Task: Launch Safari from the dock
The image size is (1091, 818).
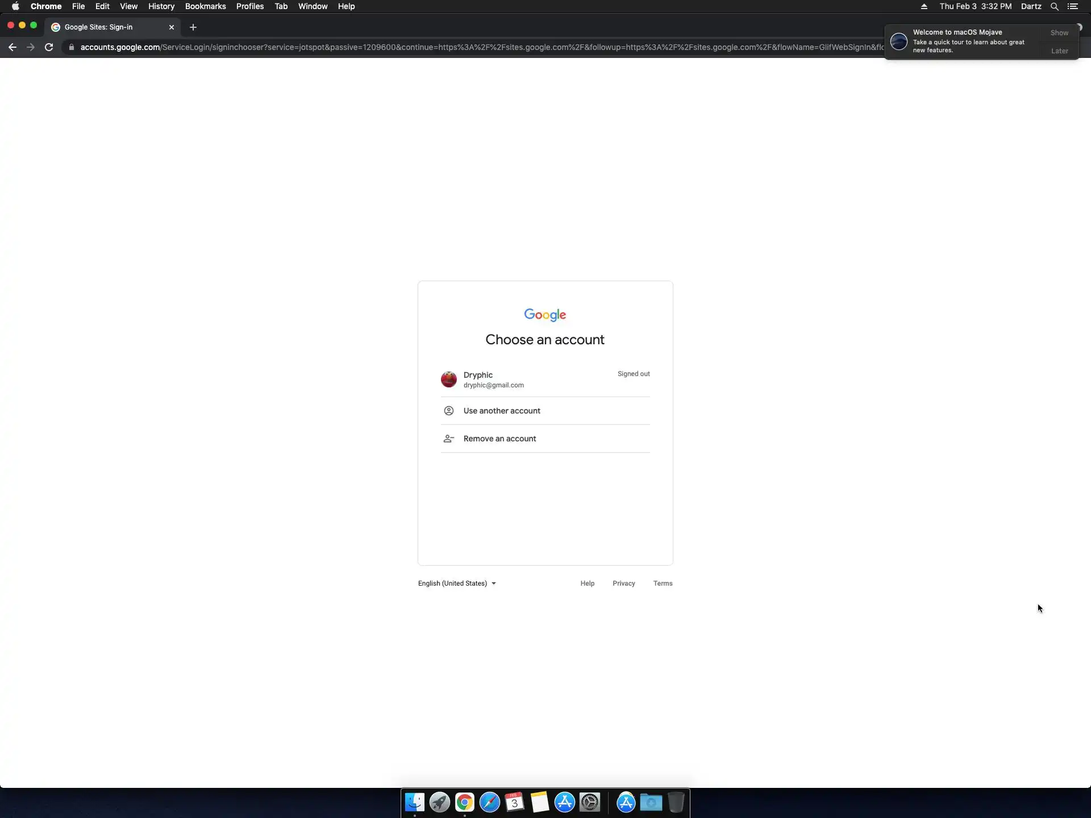Action: coord(489,802)
